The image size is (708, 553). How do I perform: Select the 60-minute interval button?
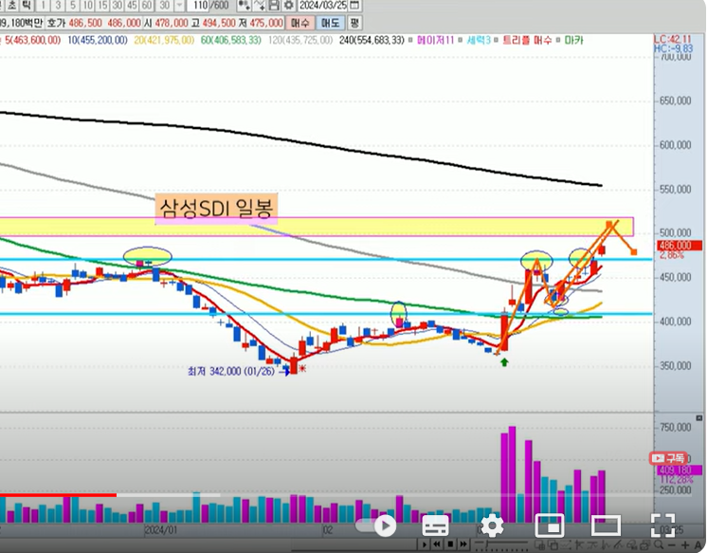147,5
